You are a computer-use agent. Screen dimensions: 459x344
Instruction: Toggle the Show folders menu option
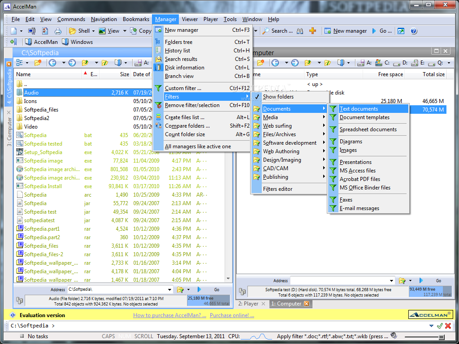(278, 97)
